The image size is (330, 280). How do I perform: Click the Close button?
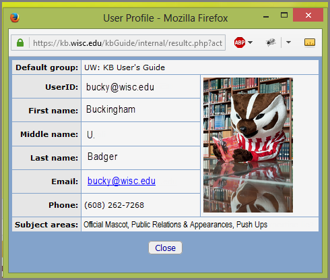pos(165,248)
